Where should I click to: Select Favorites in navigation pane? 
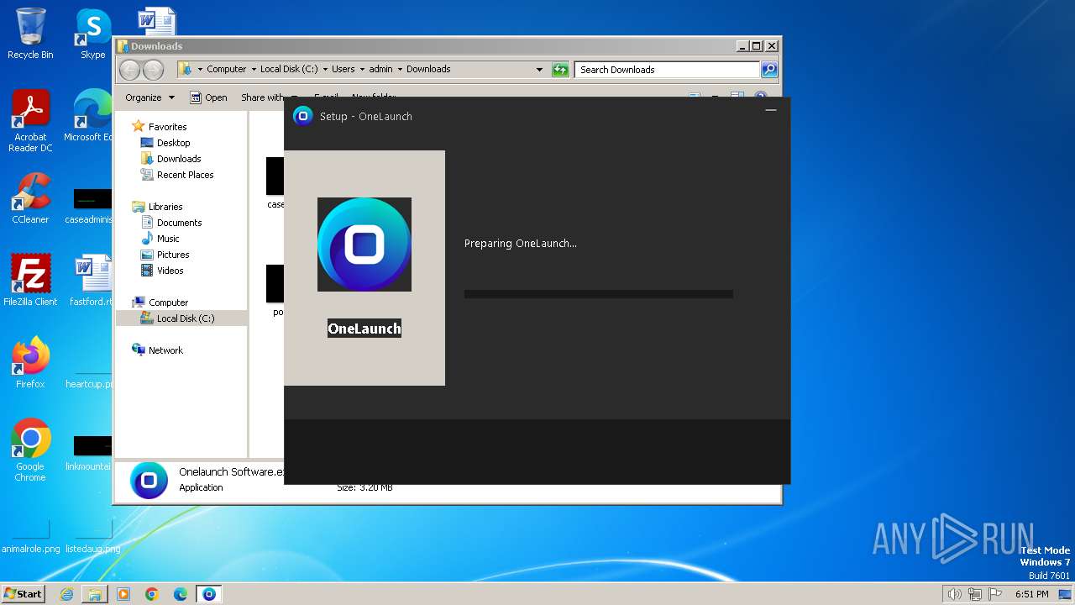click(167, 127)
